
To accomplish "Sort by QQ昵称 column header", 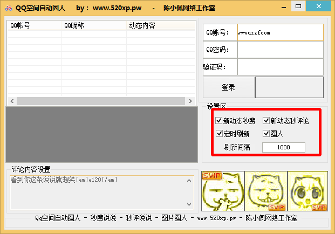I will pyautogui.click(x=94, y=25).
